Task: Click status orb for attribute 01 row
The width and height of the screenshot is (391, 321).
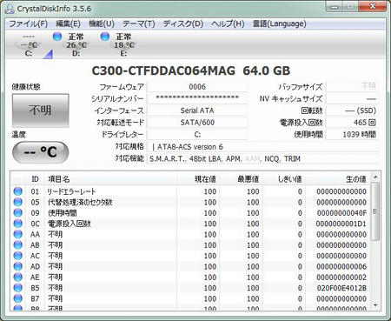Action: click(18, 191)
